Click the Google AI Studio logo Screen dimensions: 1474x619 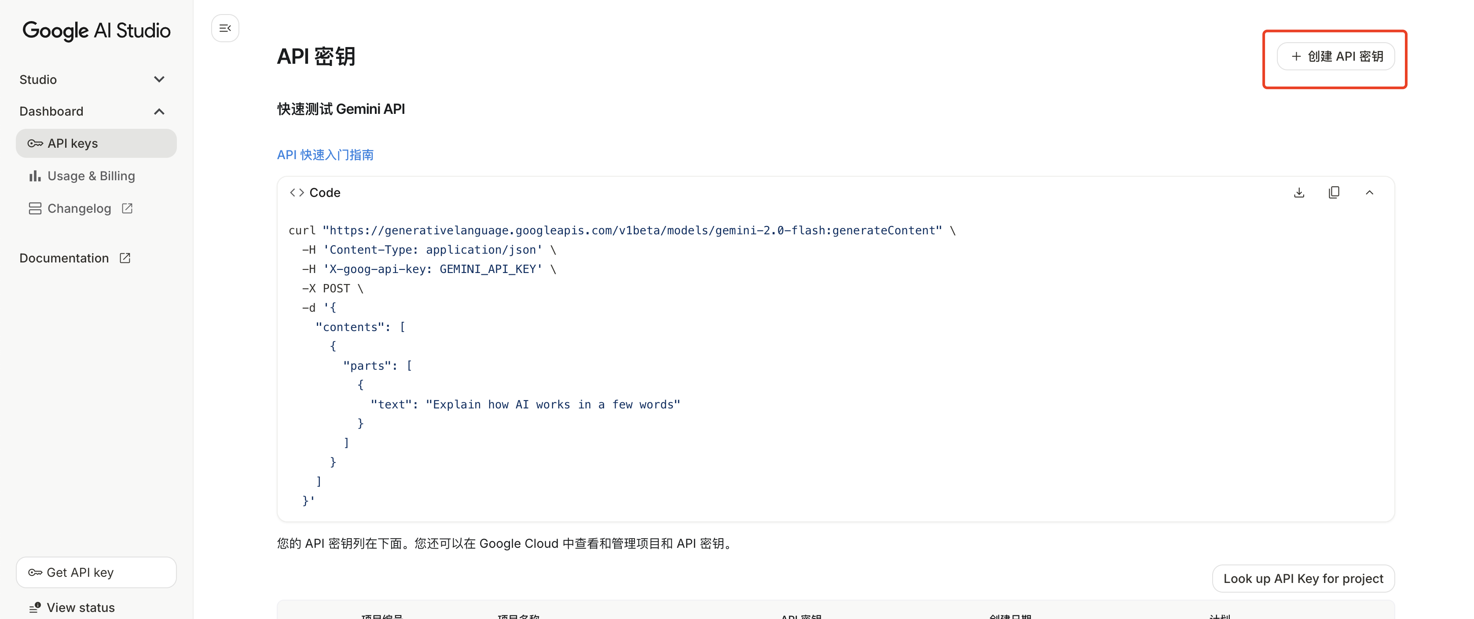pyautogui.click(x=96, y=30)
